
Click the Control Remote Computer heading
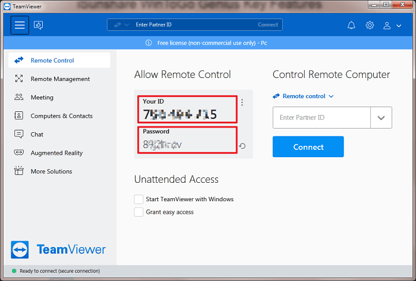(x=332, y=74)
